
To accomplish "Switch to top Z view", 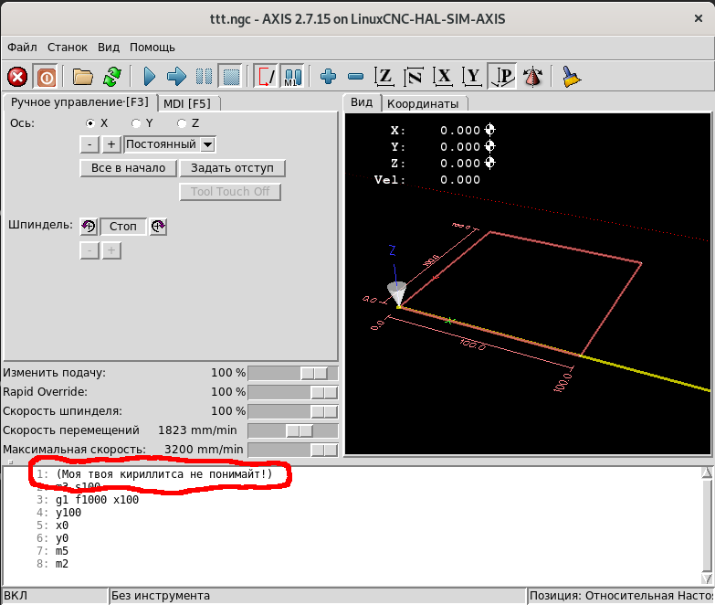I will coord(384,76).
